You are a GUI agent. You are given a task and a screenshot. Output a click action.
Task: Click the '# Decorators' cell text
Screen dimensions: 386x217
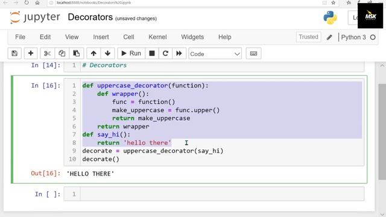click(x=104, y=65)
